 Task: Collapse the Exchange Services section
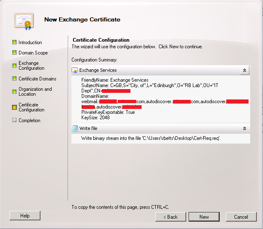(x=244, y=70)
